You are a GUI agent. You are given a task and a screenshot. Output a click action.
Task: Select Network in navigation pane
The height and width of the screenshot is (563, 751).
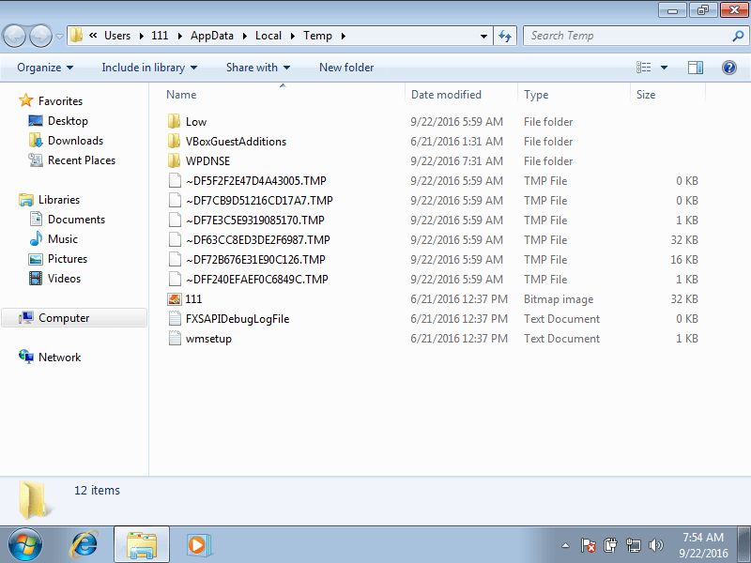point(59,358)
